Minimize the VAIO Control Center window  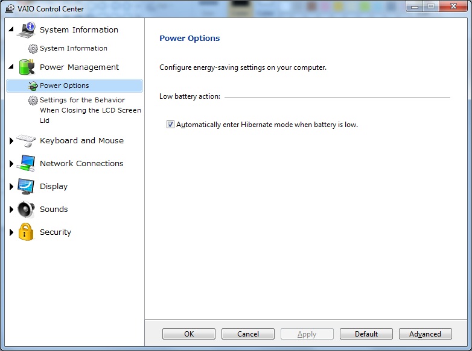414,7
